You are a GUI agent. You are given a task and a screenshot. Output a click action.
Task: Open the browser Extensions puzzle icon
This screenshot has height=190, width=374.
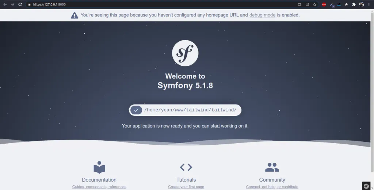[x=354, y=4]
